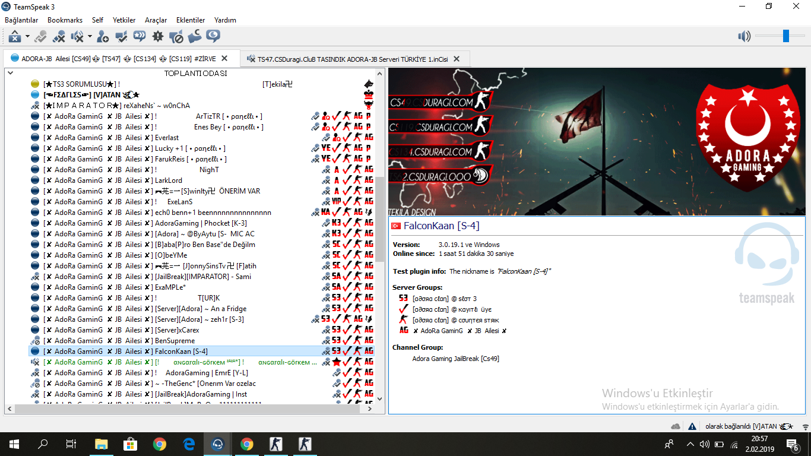Select the [Server]xCarex user row
The width and height of the screenshot is (811, 456).
[201, 330]
